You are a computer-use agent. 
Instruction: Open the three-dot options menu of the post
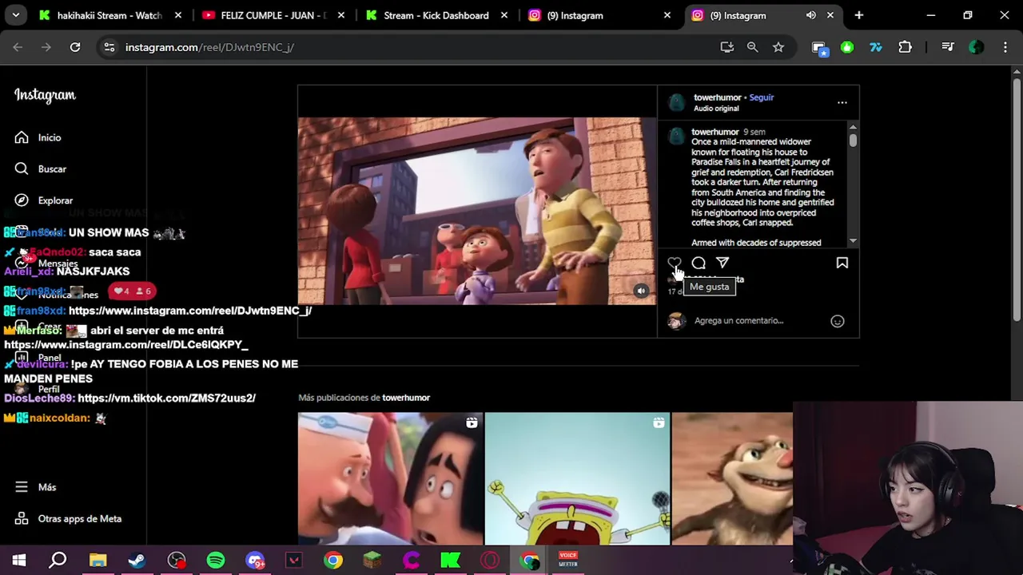[842, 102]
